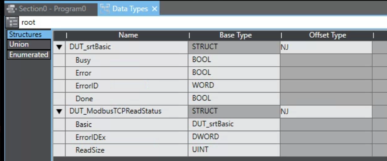The width and height of the screenshot is (387, 161).
Task: Select the Data Types tab
Action: click(128, 9)
